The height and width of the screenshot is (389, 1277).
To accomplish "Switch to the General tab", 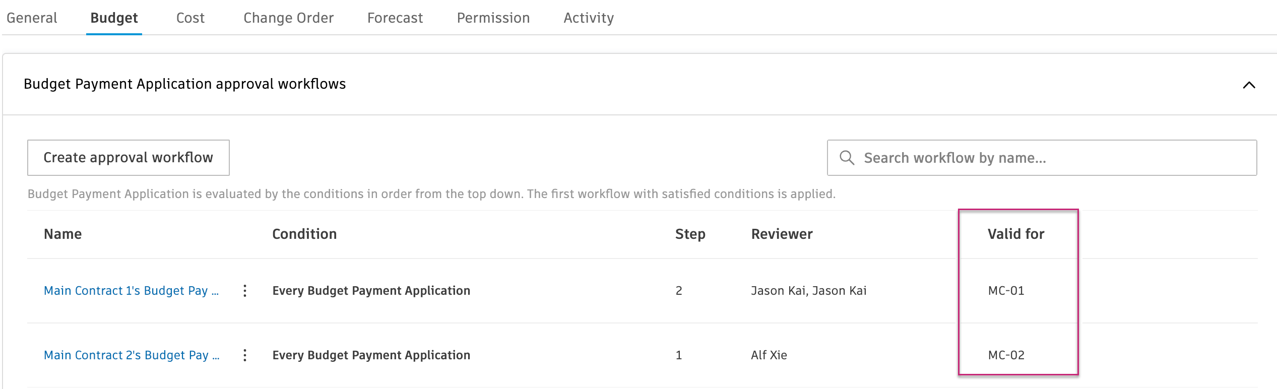I will 32,18.
